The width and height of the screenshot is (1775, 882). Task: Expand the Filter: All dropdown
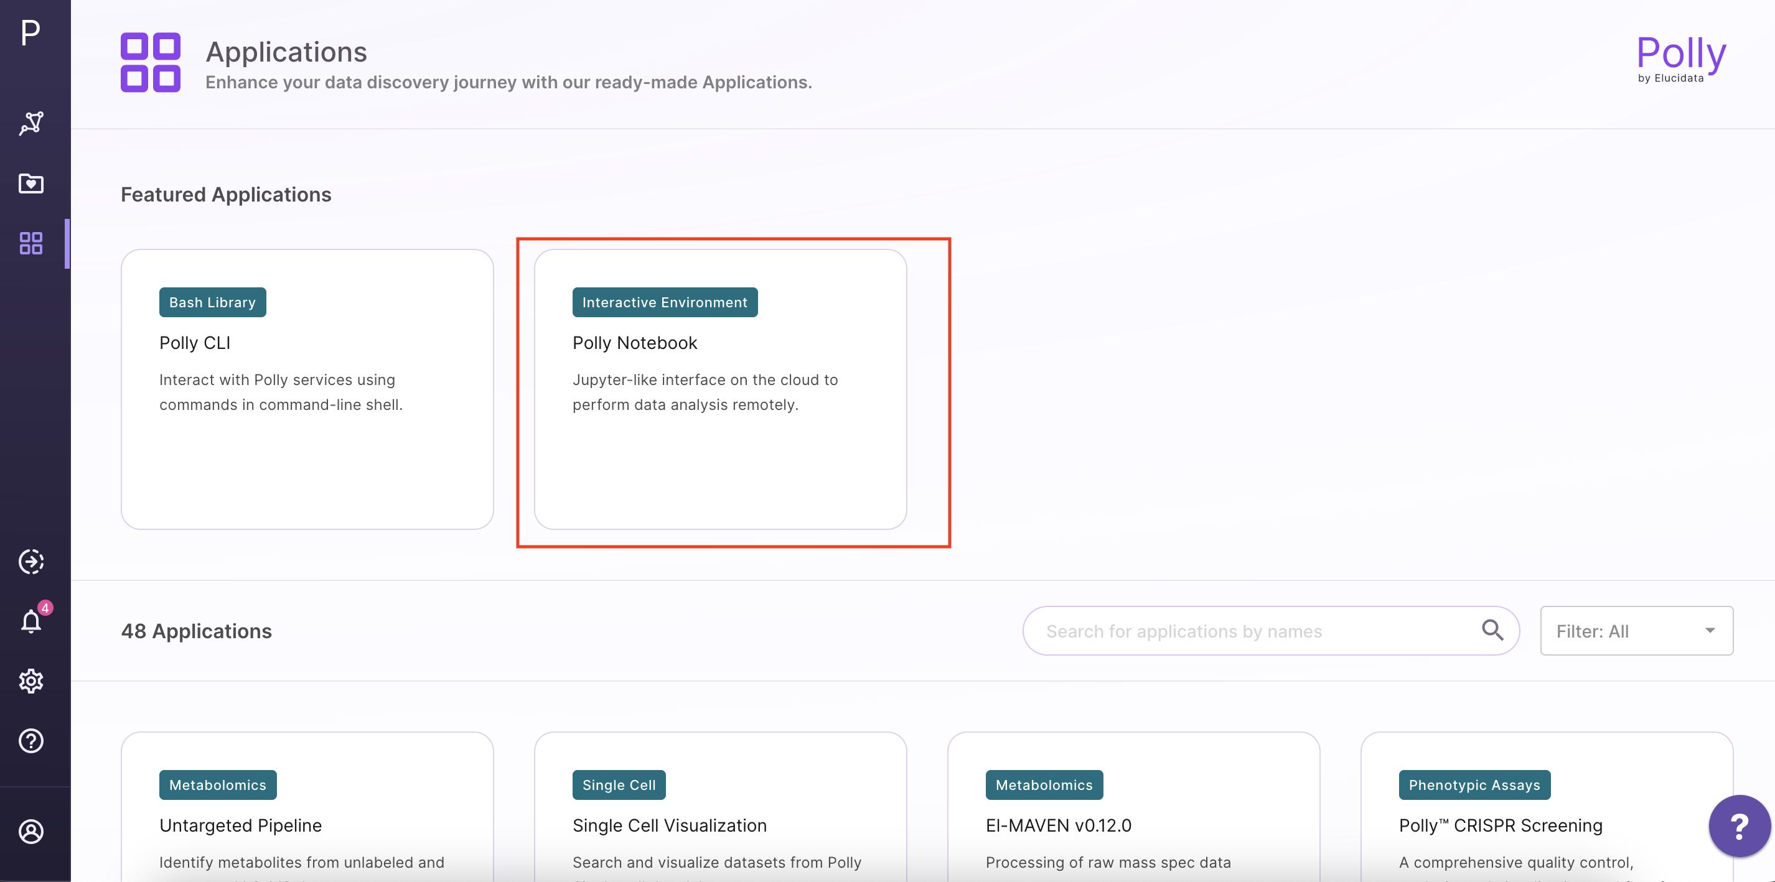(x=1636, y=631)
